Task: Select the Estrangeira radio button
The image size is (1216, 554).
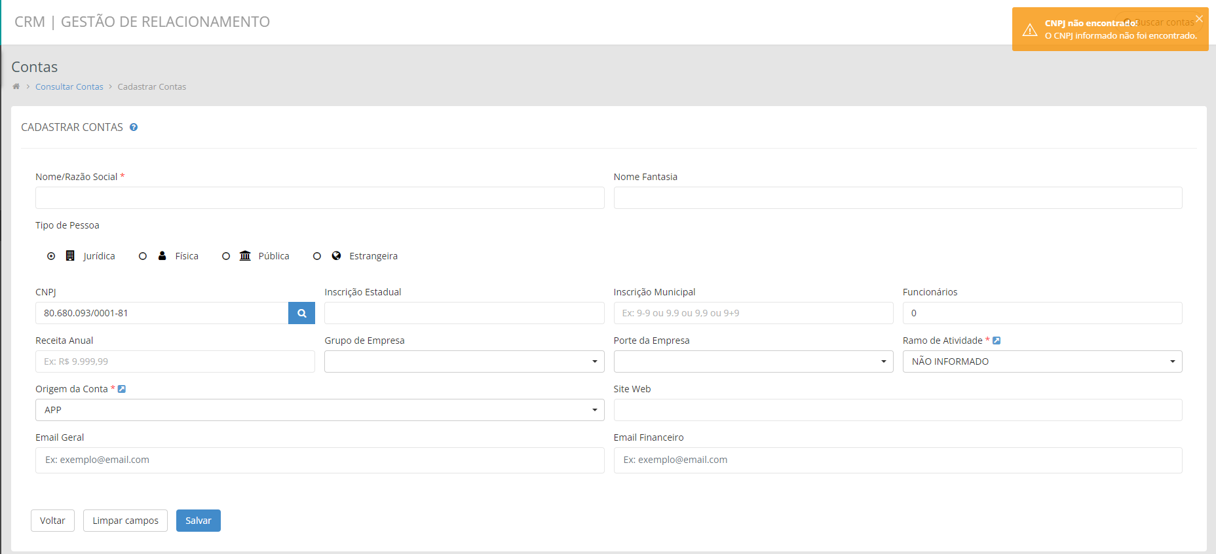Action: 317,256
